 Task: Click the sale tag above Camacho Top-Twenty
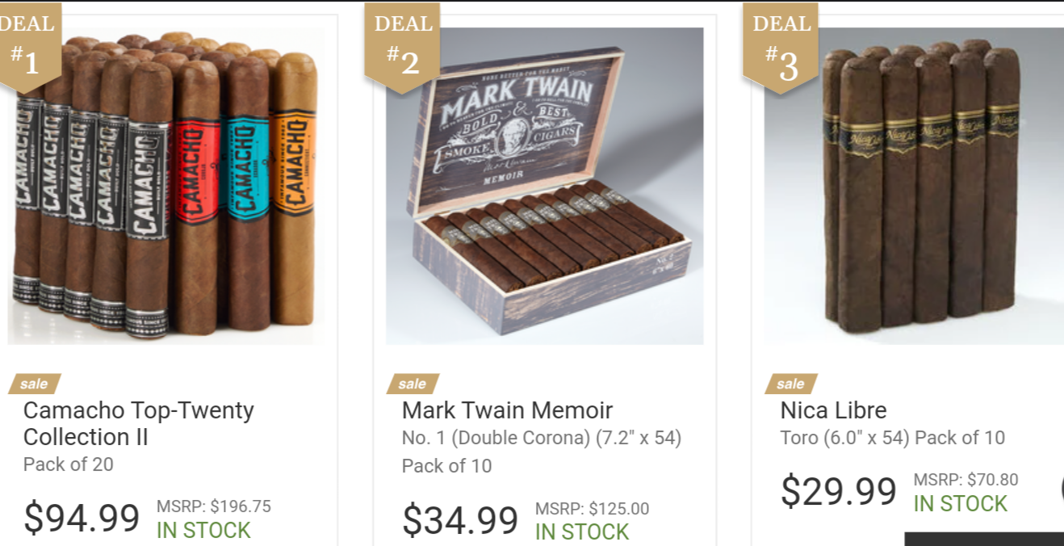point(35,384)
